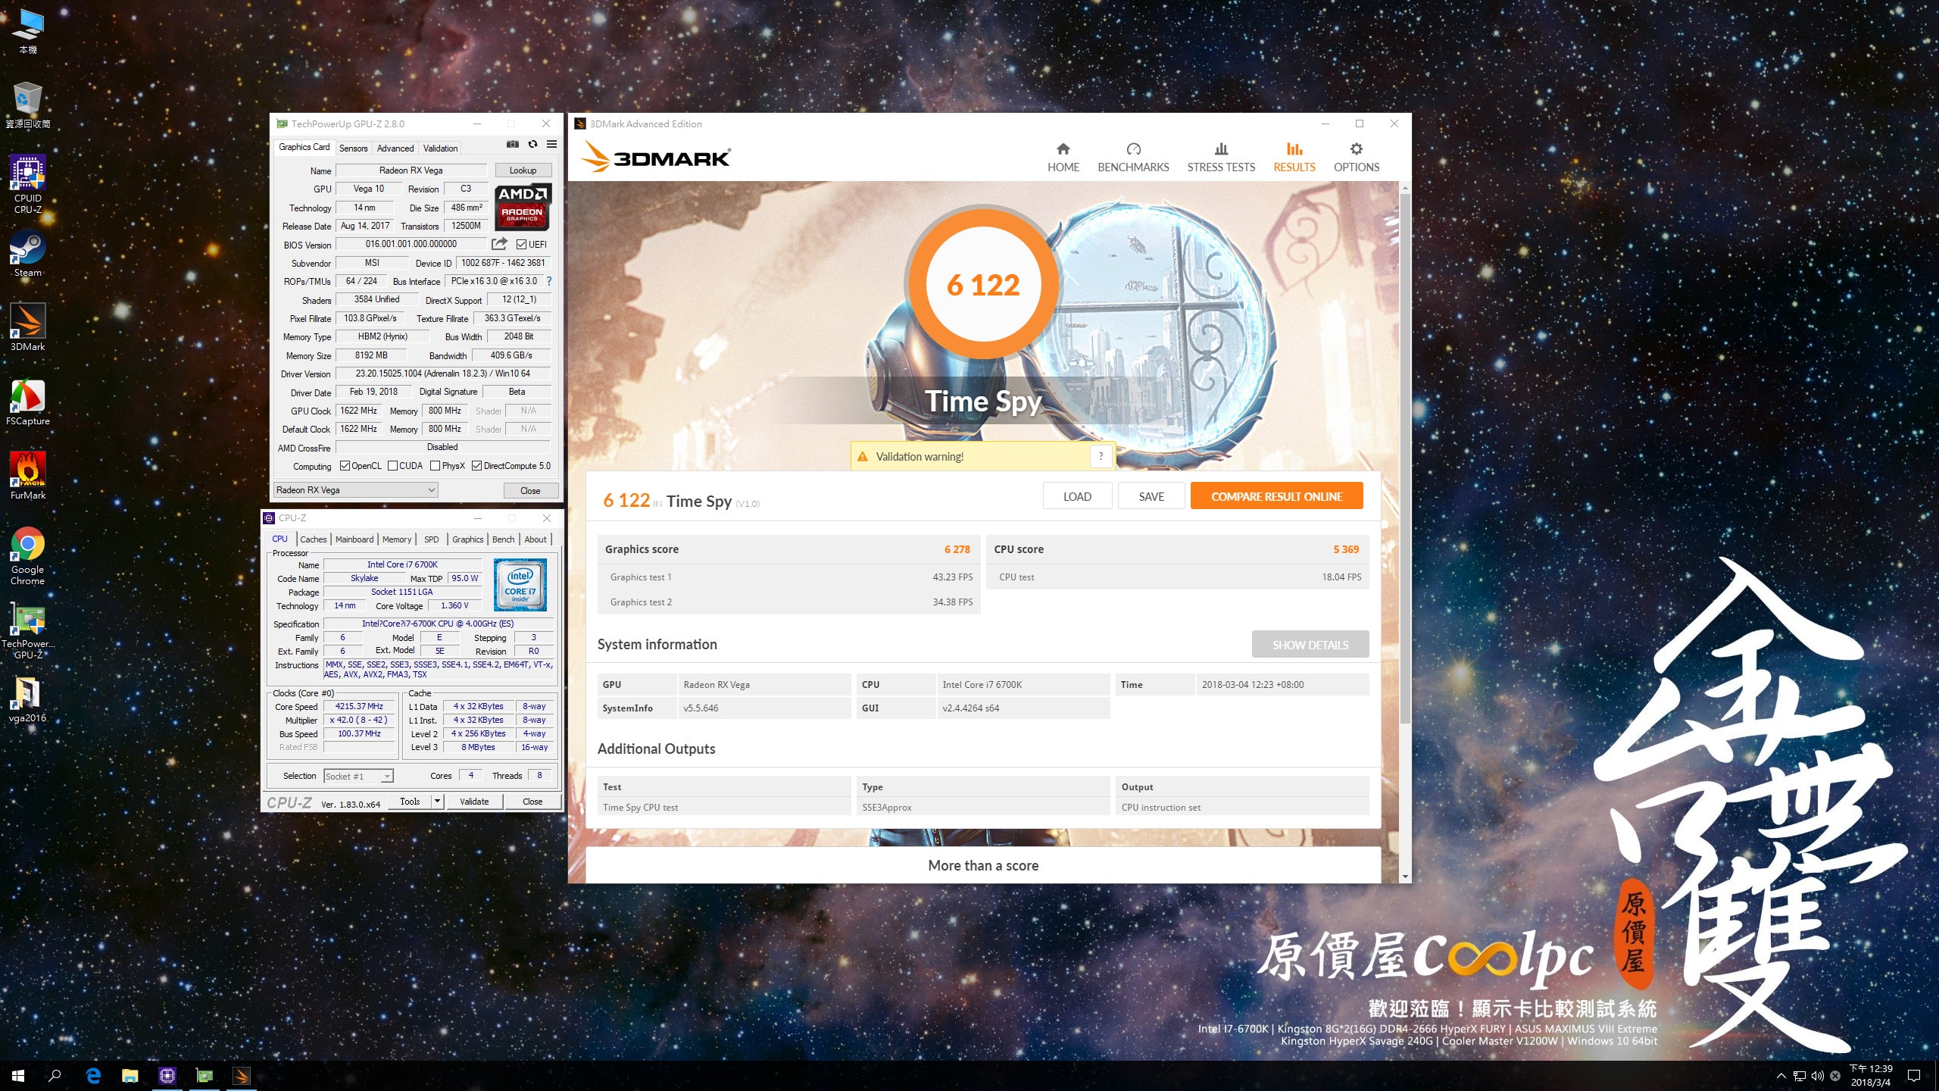1939x1091 pixels.
Task: Open Radeon RX Vega GPU selector dropdown
Action: coord(355,490)
